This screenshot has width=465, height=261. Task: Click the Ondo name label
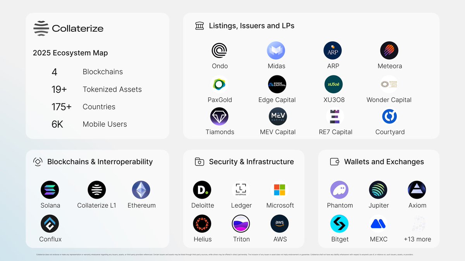tap(220, 66)
